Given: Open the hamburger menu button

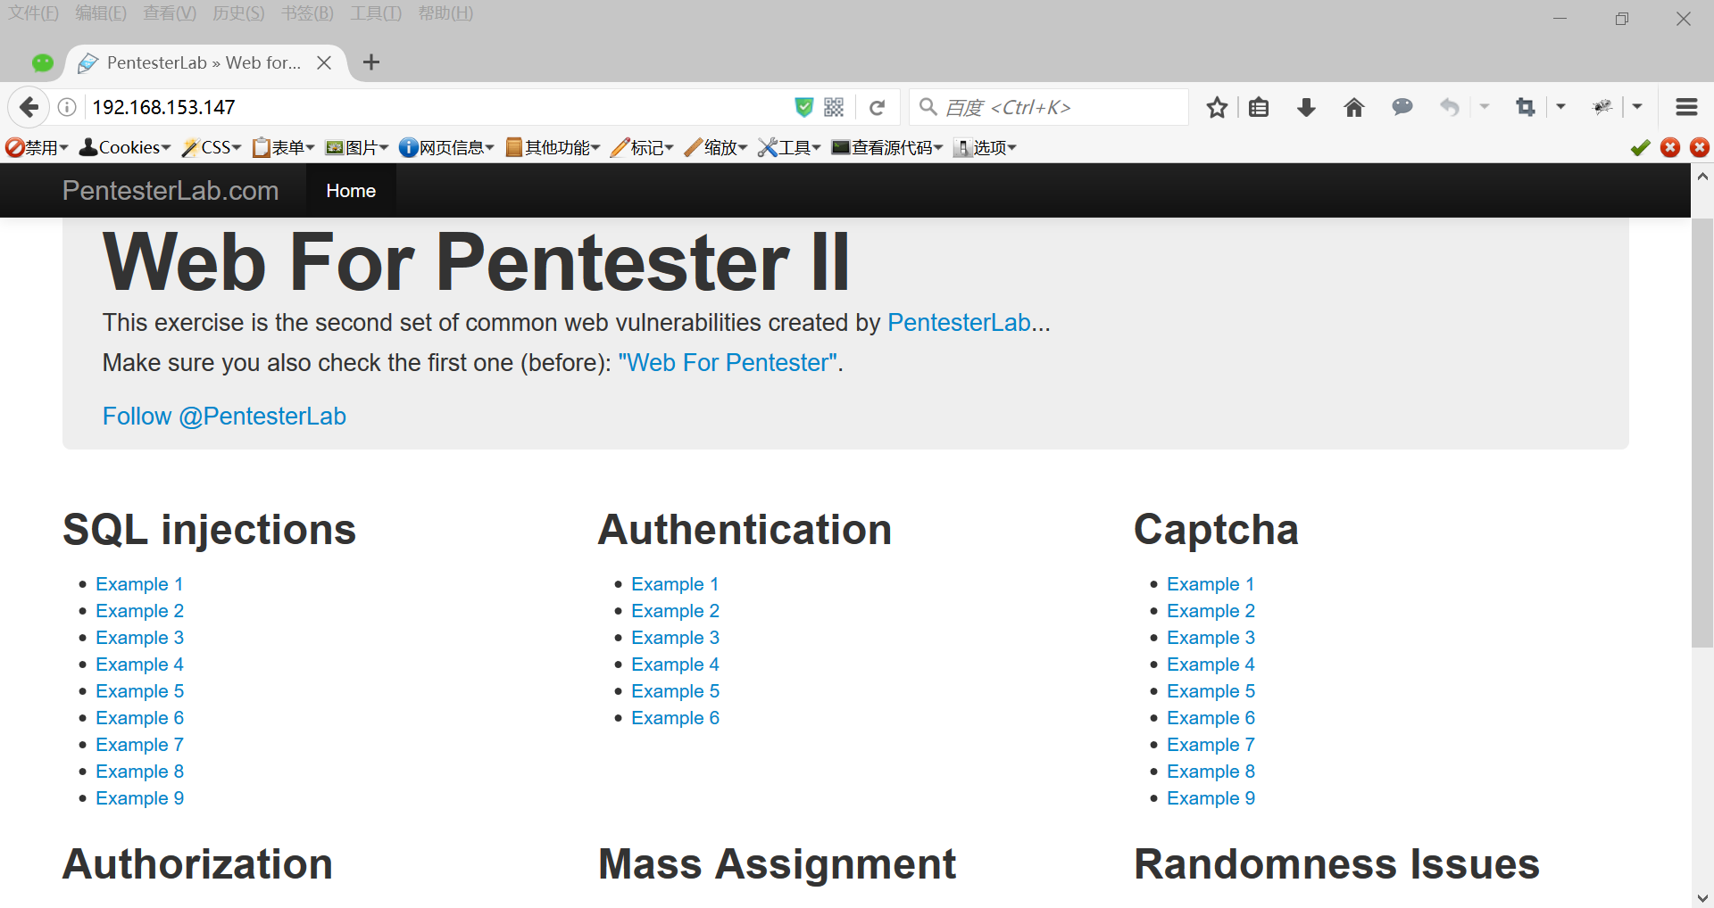Looking at the screenshot, I should 1686,107.
